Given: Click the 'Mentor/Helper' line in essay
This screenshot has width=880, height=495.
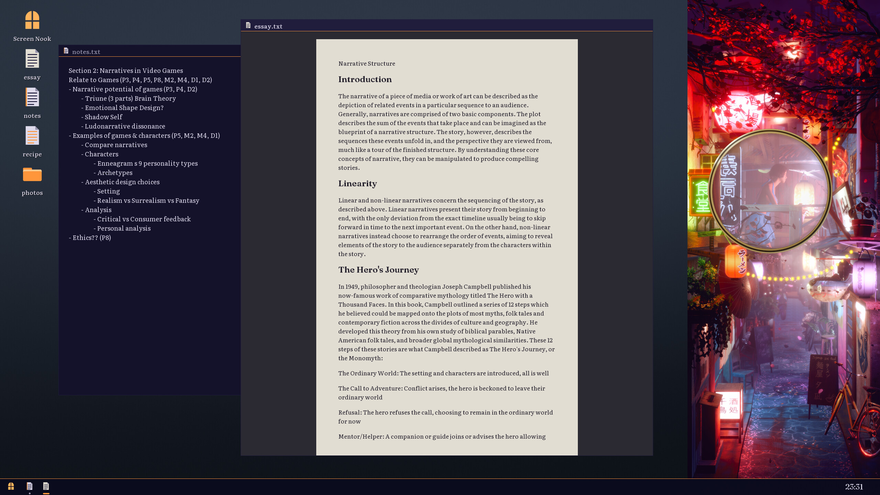Looking at the screenshot, I should click(x=442, y=437).
